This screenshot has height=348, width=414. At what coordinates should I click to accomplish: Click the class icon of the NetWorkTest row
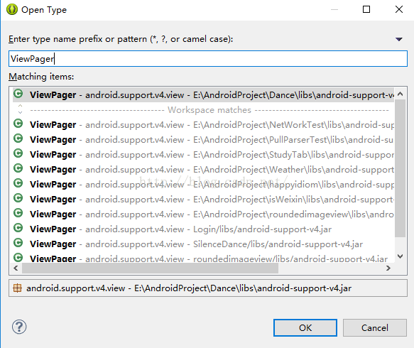18,124
